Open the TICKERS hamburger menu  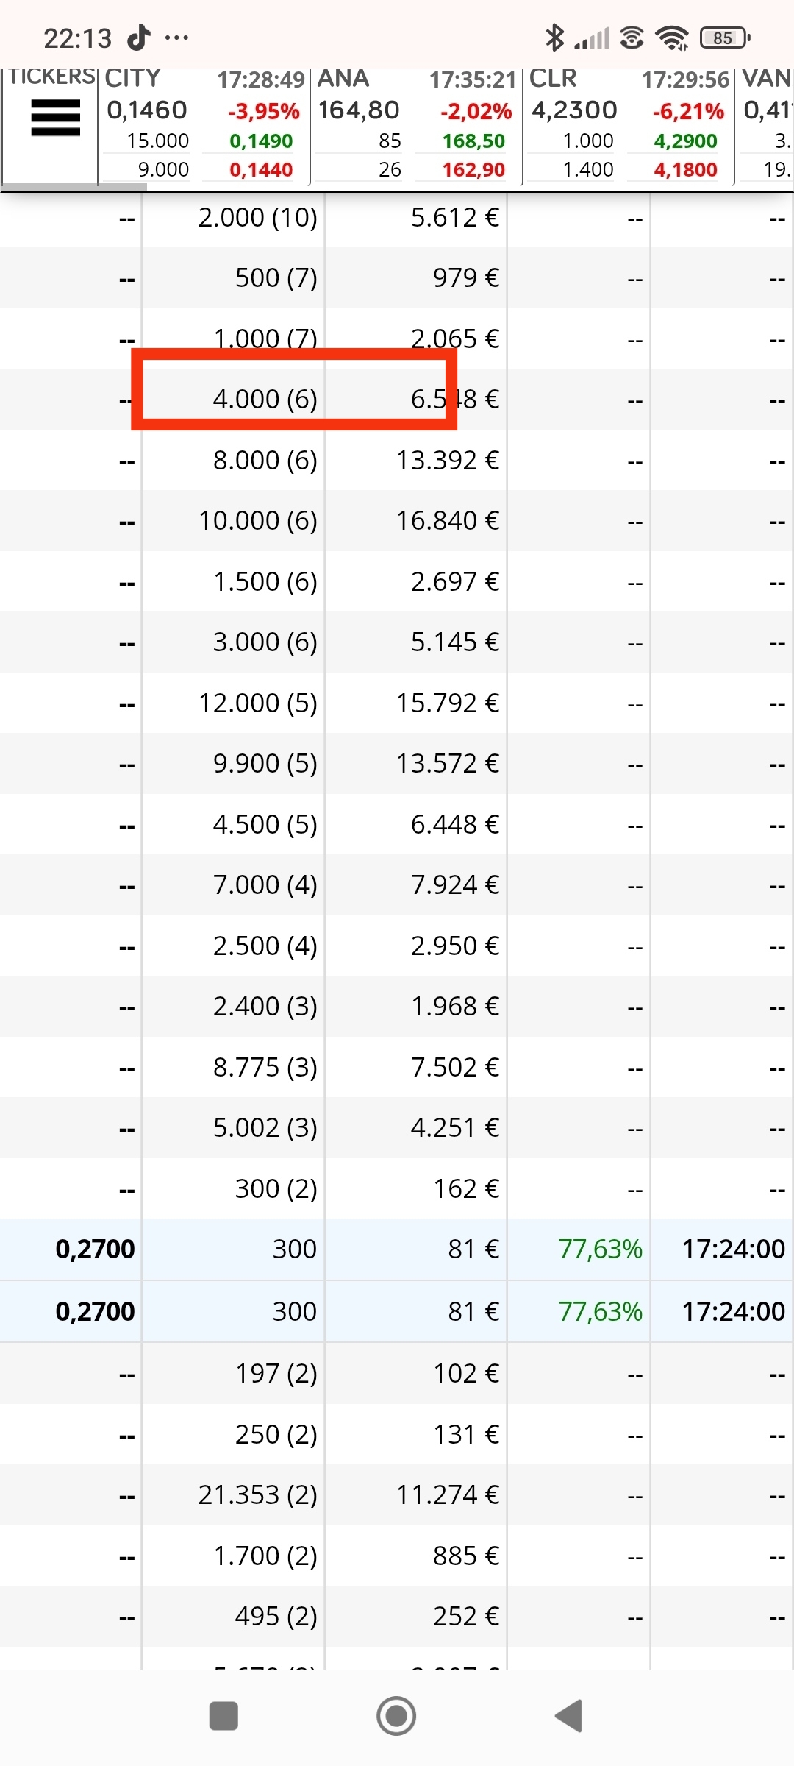click(x=55, y=118)
